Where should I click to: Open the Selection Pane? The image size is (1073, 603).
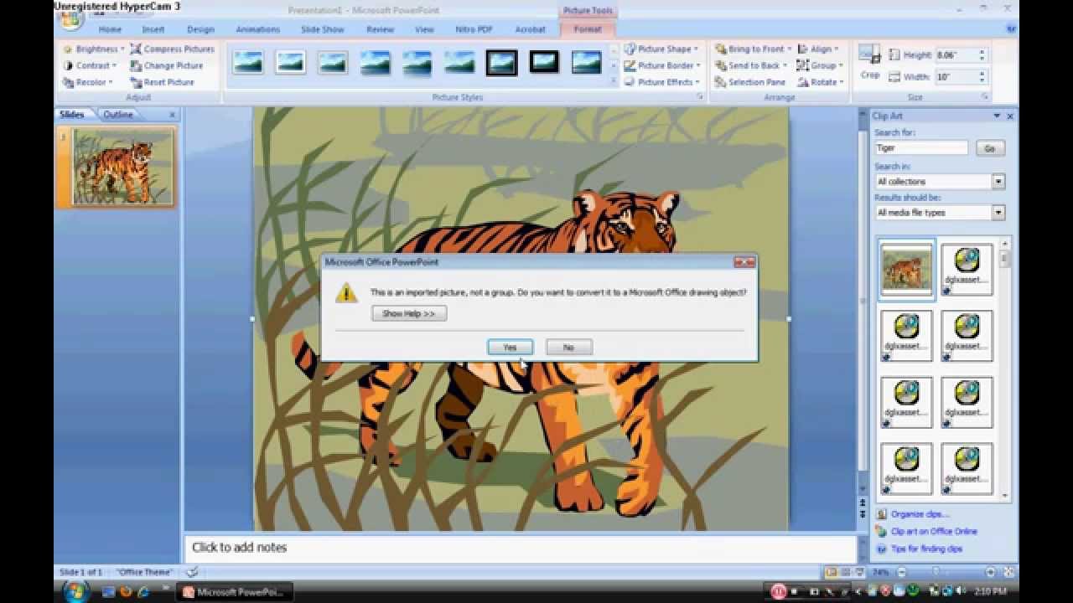(x=750, y=82)
